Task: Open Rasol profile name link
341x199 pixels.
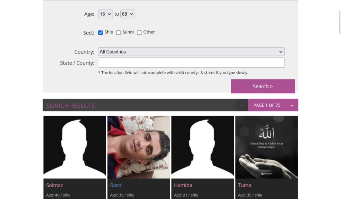Action: [116, 185]
